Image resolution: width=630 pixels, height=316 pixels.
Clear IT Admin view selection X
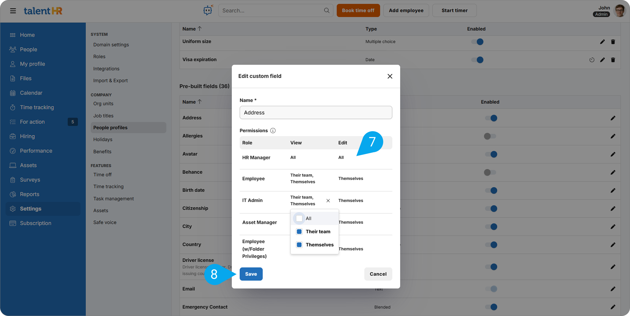[x=328, y=200]
